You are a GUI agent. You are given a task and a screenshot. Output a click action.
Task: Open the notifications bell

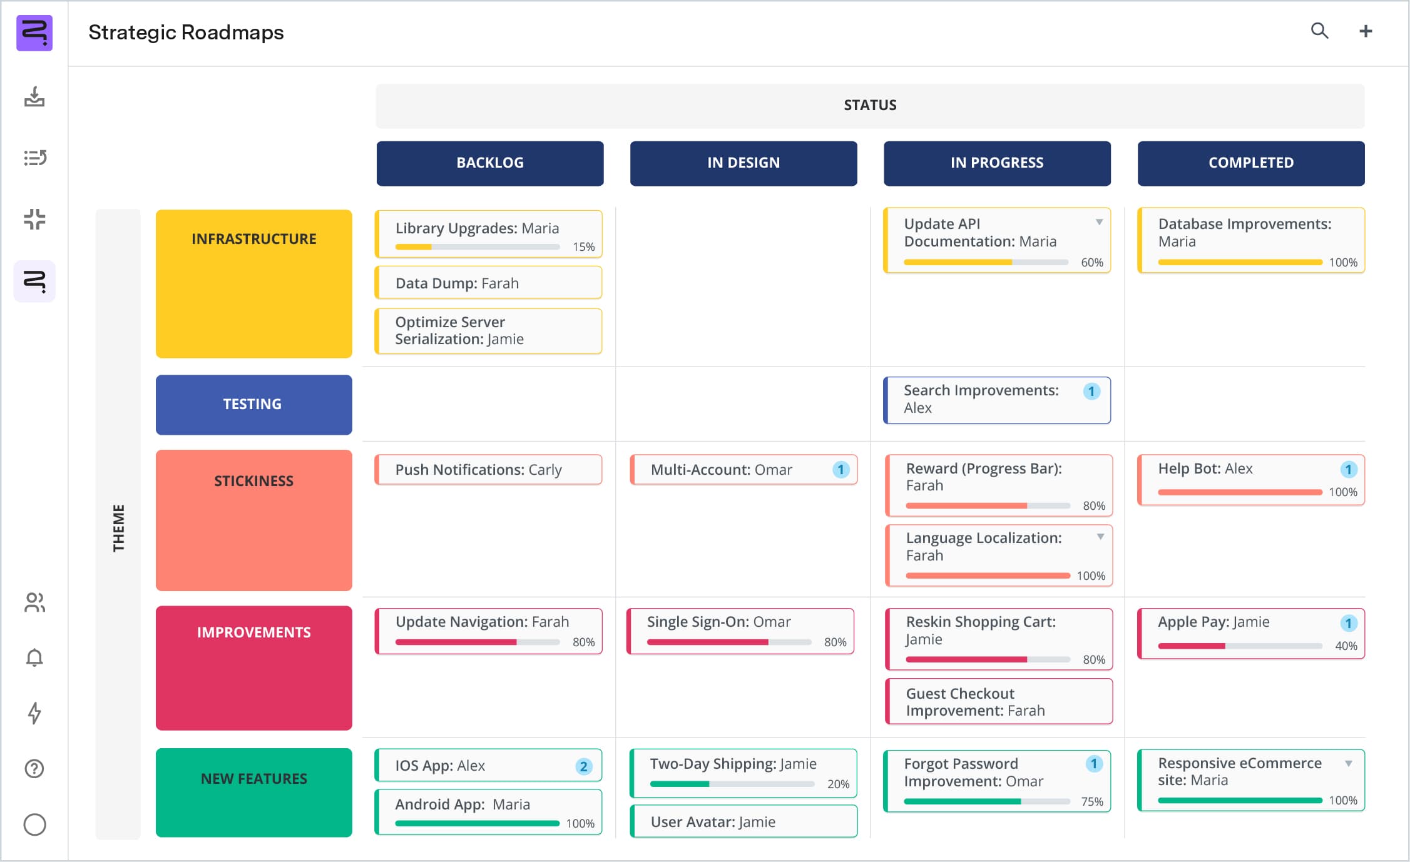click(34, 658)
